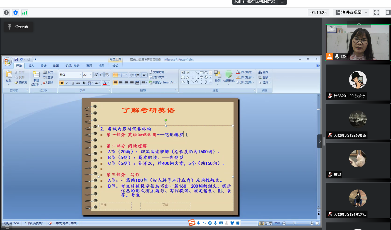Open the 楷体 font name dropdown
This screenshot has height=230, width=391.
click(81, 75)
